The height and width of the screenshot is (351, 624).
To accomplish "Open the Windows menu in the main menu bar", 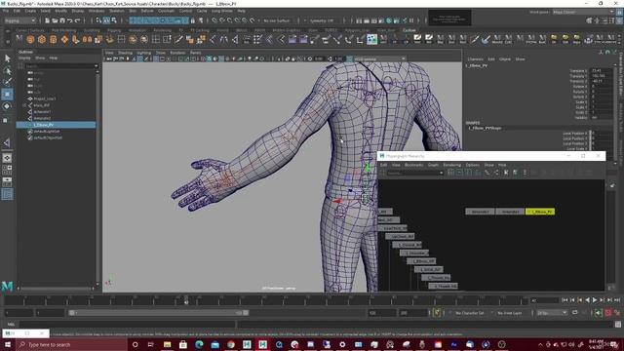I will pyautogui.click(x=97, y=11).
